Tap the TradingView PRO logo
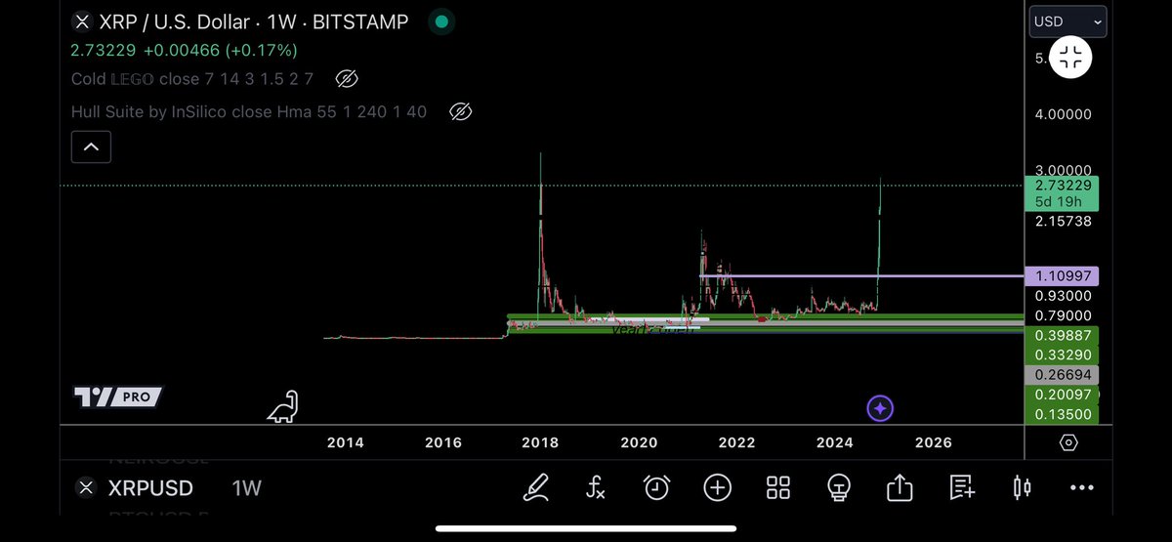This screenshot has height=542, width=1172. click(x=118, y=396)
